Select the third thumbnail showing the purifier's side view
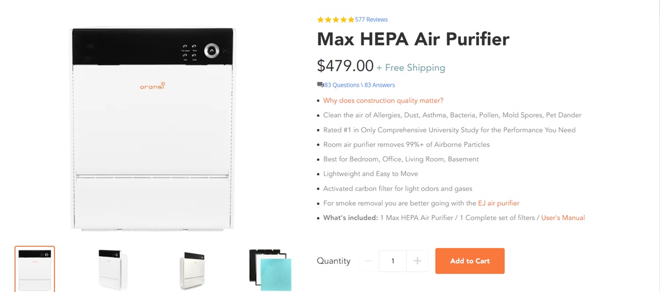The width and height of the screenshot is (660, 292). 192,269
